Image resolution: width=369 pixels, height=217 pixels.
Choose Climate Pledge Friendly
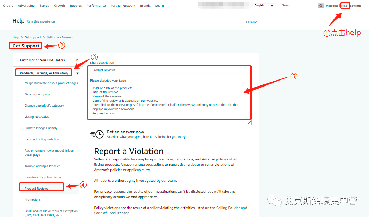pos(41,128)
